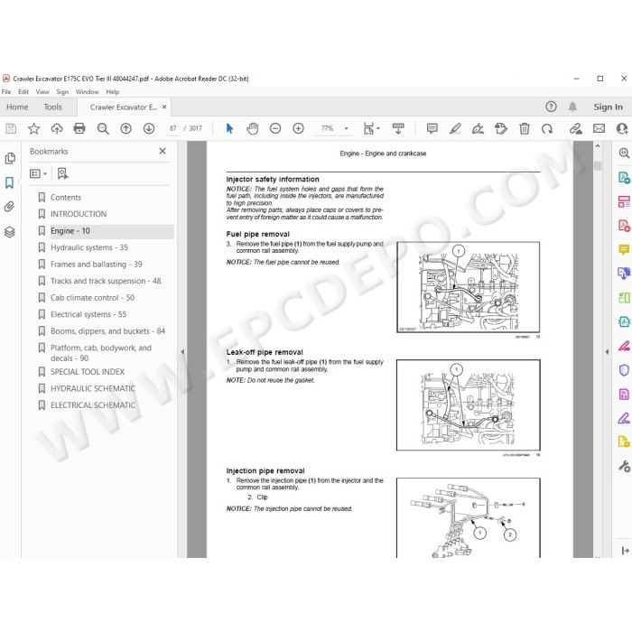632x632 pixels.
Task: Click the read mode keyboard icon
Action: [x=398, y=128]
